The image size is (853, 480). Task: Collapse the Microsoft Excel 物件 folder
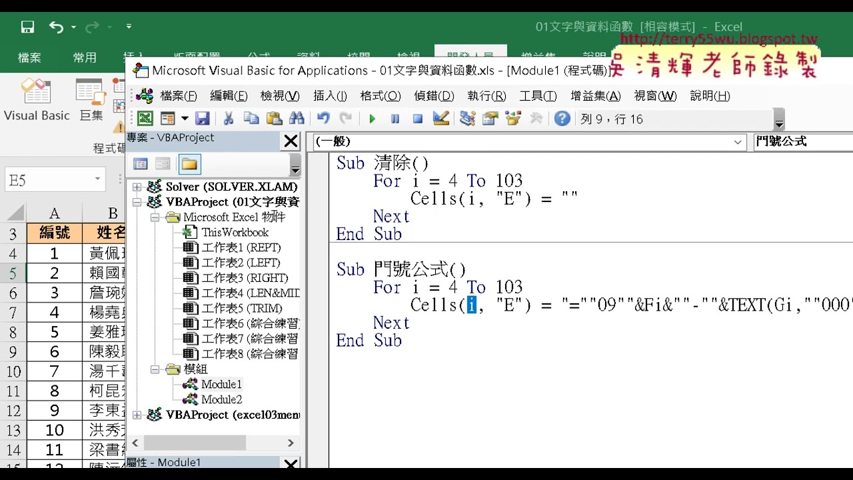point(155,217)
